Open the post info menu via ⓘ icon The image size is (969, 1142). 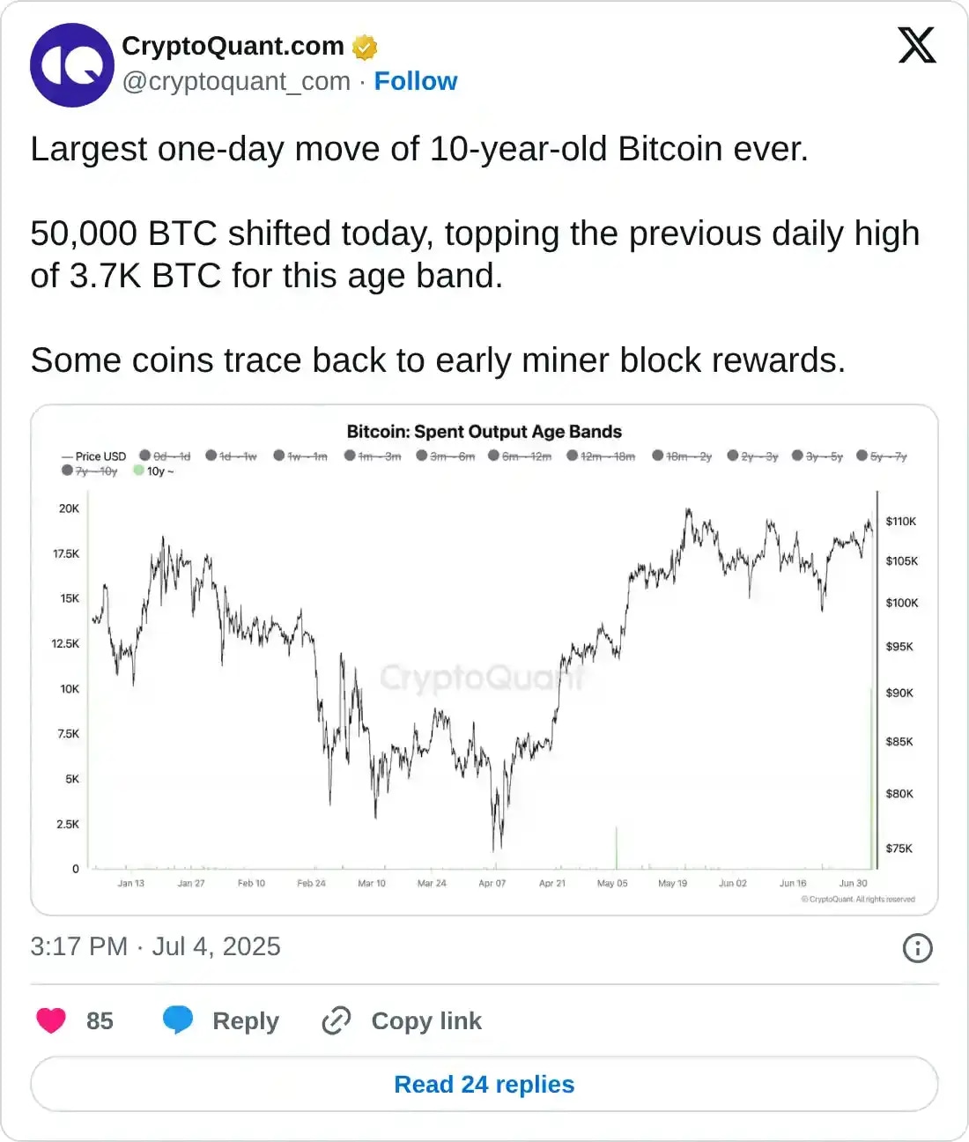tap(917, 947)
